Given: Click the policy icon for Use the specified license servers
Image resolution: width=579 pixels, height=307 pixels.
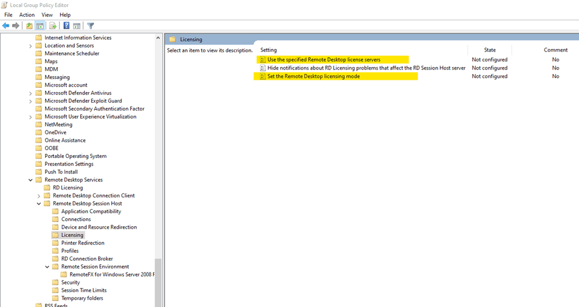Looking at the screenshot, I should point(263,59).
